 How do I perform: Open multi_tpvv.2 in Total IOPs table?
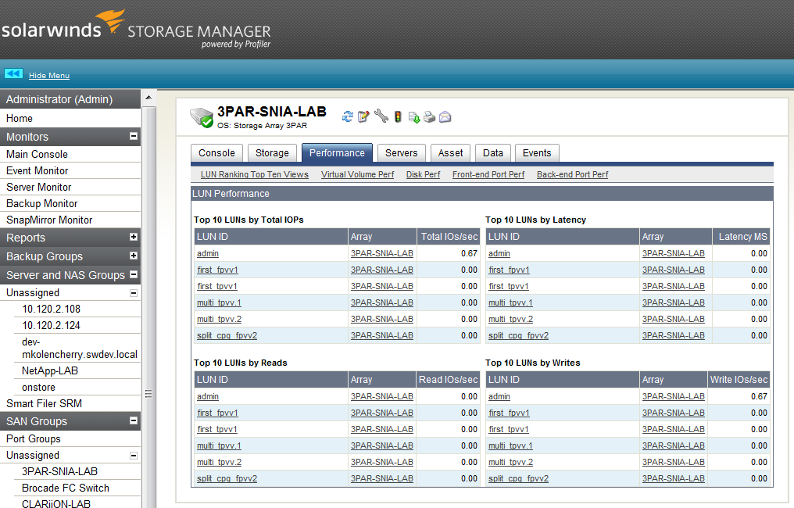coord(219,319)
